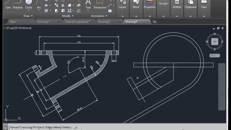The image size is (231, 130).
Task: Select the Polyline tool
Action: tap(18, 4)
